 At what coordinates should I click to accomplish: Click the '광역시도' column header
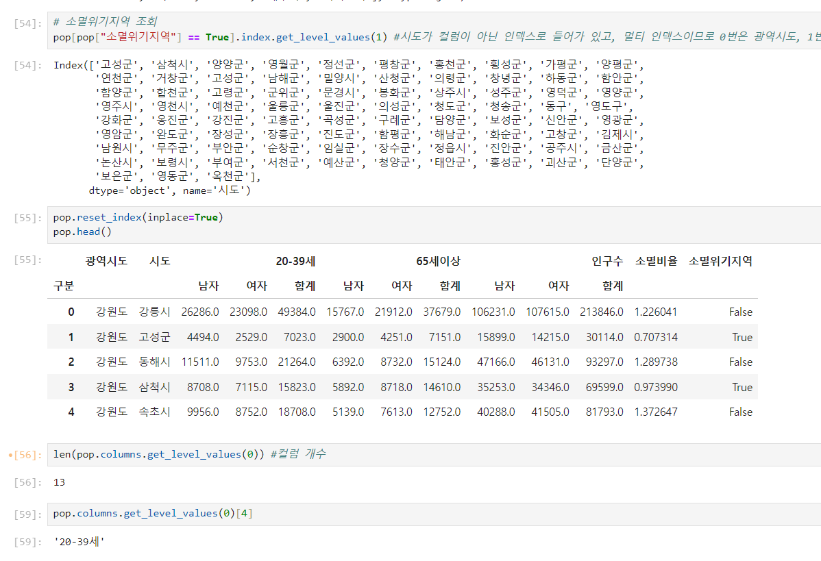(106, 260)
